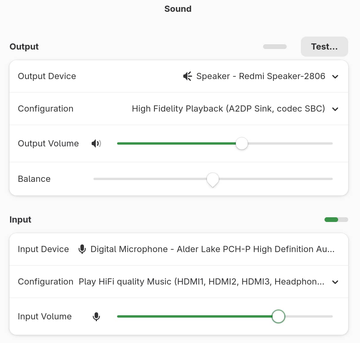Click the Output section heading
Image resolution: width=360 pixels, height=343 pixels.
pyautogui.click(x=24, y=47)
